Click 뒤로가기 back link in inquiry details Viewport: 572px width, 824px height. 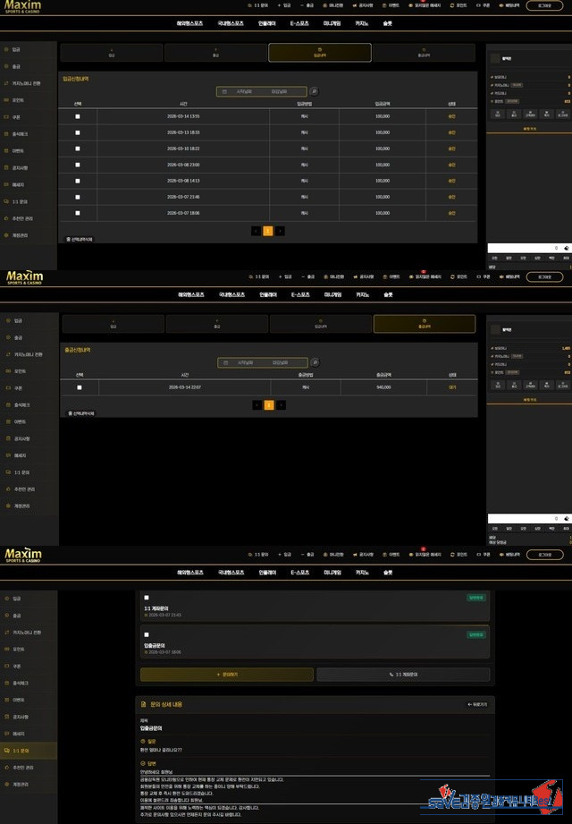point(477,704)
